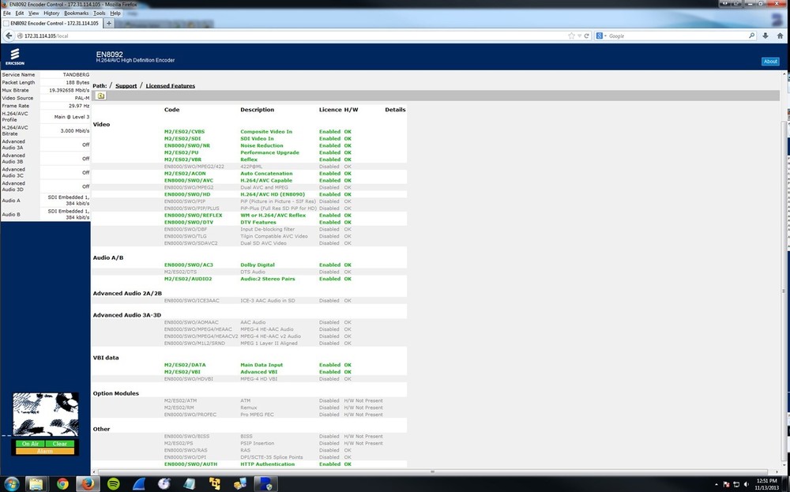The height and width of the screenshot is (492, 790).
Task: Click the video preview thumbnail
Action: (x=46, y=415)
